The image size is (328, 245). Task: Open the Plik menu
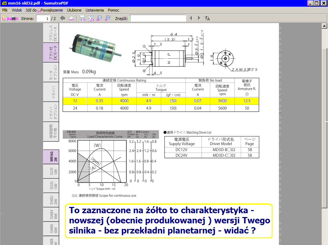click(5, 10)
